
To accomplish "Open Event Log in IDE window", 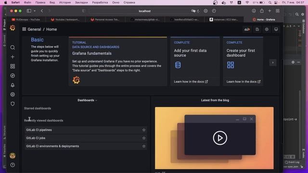I will [x=292, y=162].
